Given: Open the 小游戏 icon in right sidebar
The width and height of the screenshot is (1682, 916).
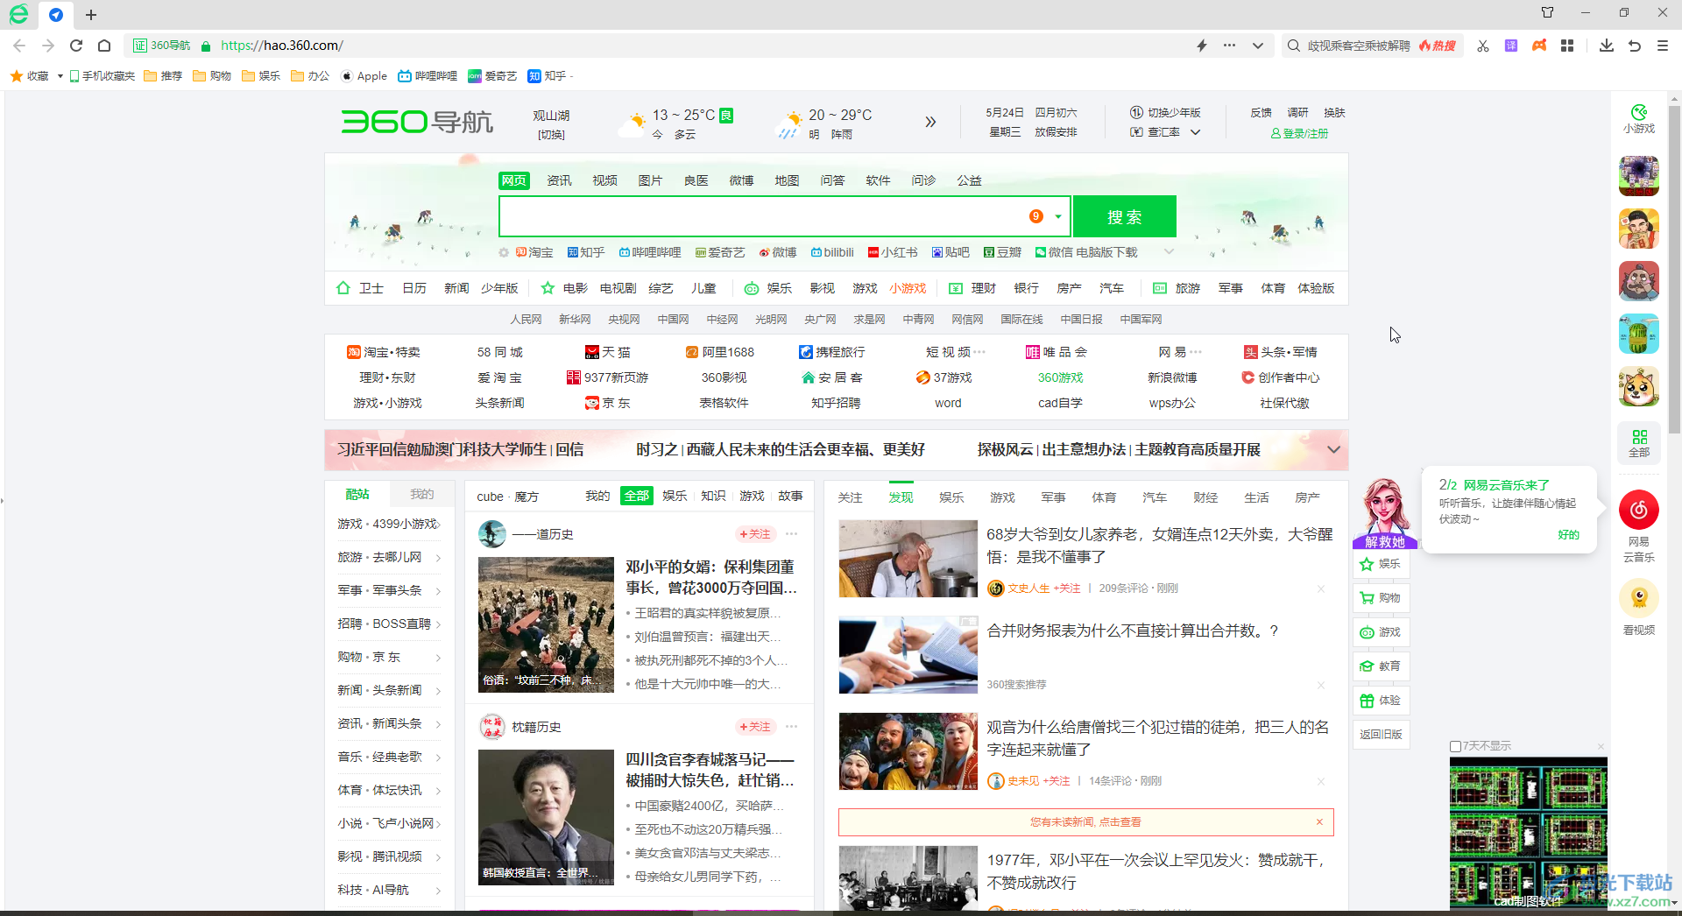Looking at the screenshot, I should (x=1639, y=119).
